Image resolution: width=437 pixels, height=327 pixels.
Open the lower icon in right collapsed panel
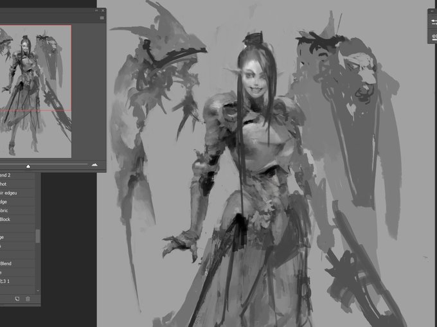tap(434, 36)
